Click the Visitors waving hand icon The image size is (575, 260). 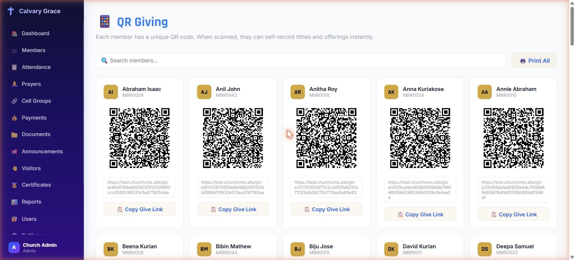coord(14,169)
